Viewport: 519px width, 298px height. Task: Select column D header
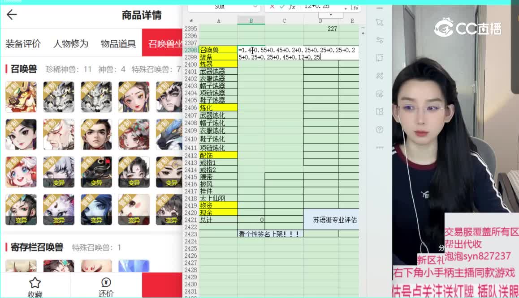click(320, 21)
